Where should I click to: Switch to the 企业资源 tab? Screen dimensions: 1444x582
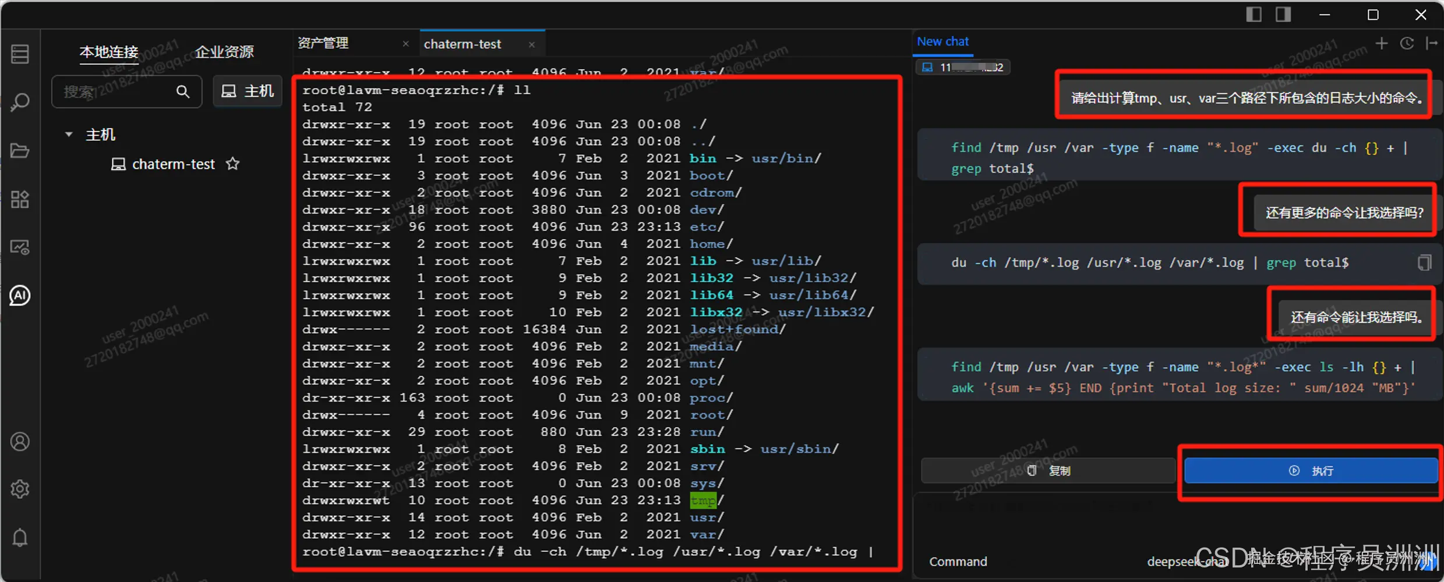pos(224,52)
